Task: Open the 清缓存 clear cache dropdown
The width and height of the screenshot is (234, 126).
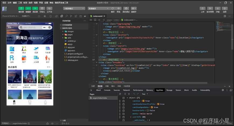Action: click(x=134, y=9)
